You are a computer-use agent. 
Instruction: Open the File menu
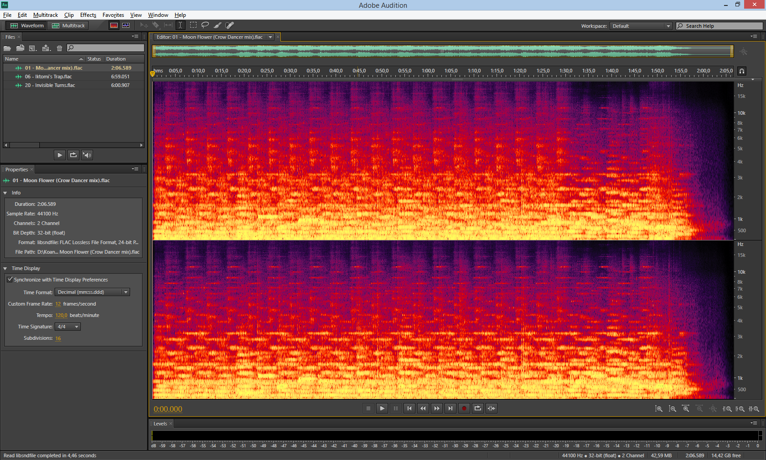click(x=7, y=15)
